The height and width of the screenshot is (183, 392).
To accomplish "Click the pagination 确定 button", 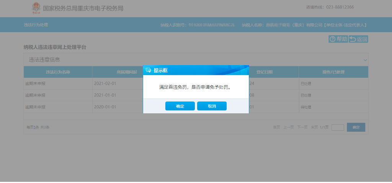I will click(x=356, y=127).
